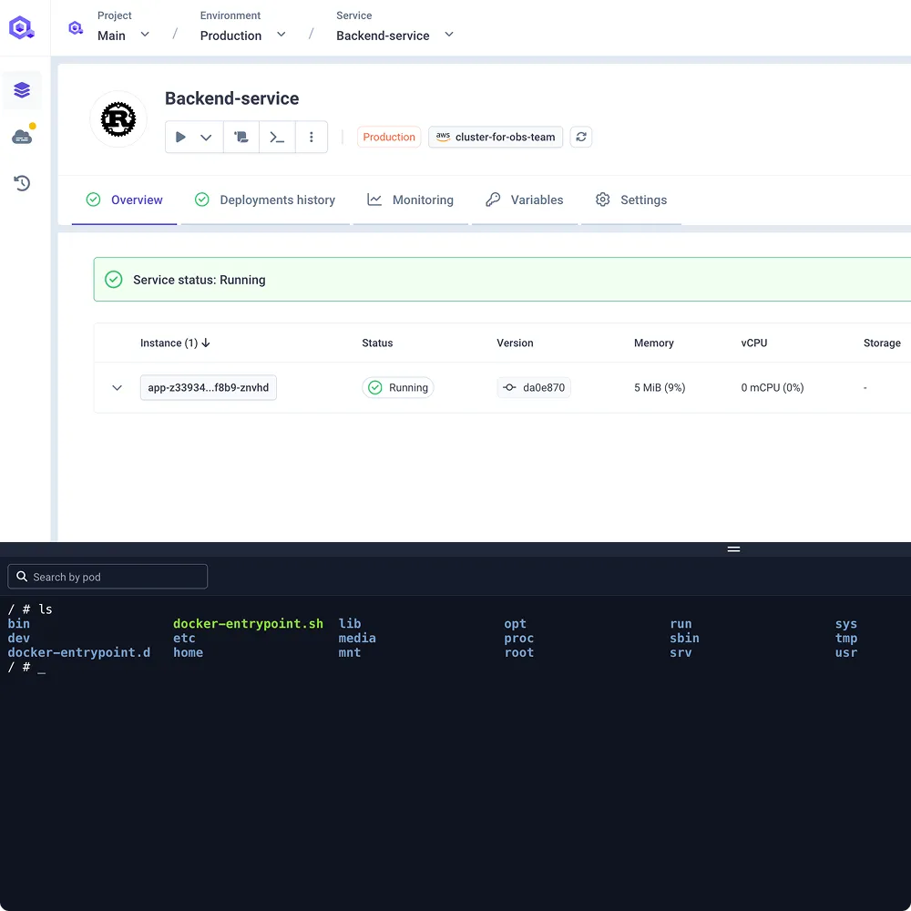This screenshot has width=911, height=911.
Task: Click the cluster-for-obs-team AWS badge
Action: coord(496,138)
